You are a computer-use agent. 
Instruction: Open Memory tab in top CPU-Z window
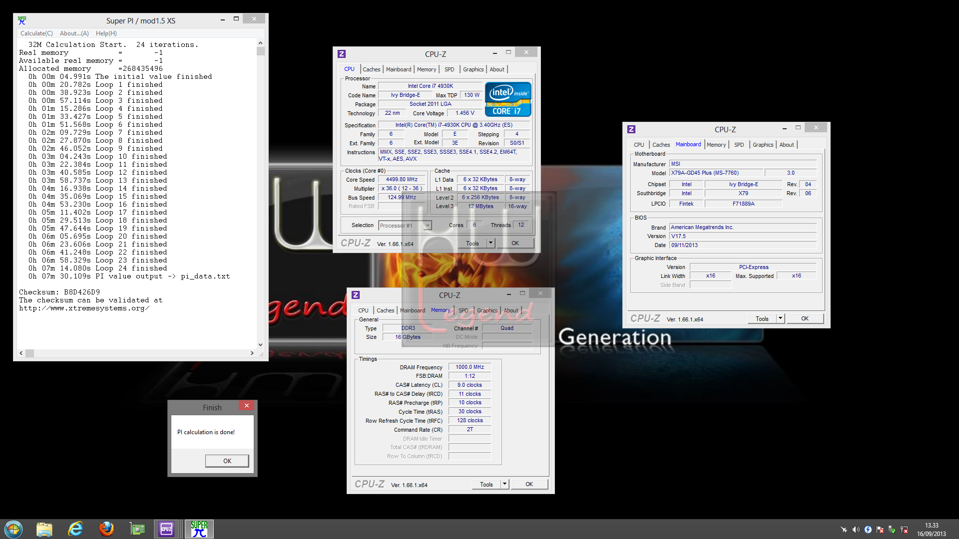pyautogui.click(x=427, y=69)
